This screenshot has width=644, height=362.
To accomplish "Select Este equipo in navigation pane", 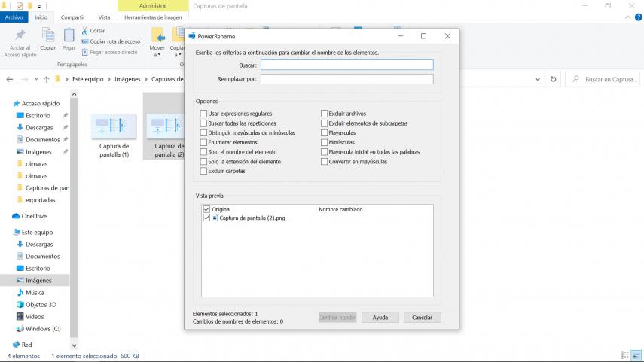I will click(x=37, y=233).
